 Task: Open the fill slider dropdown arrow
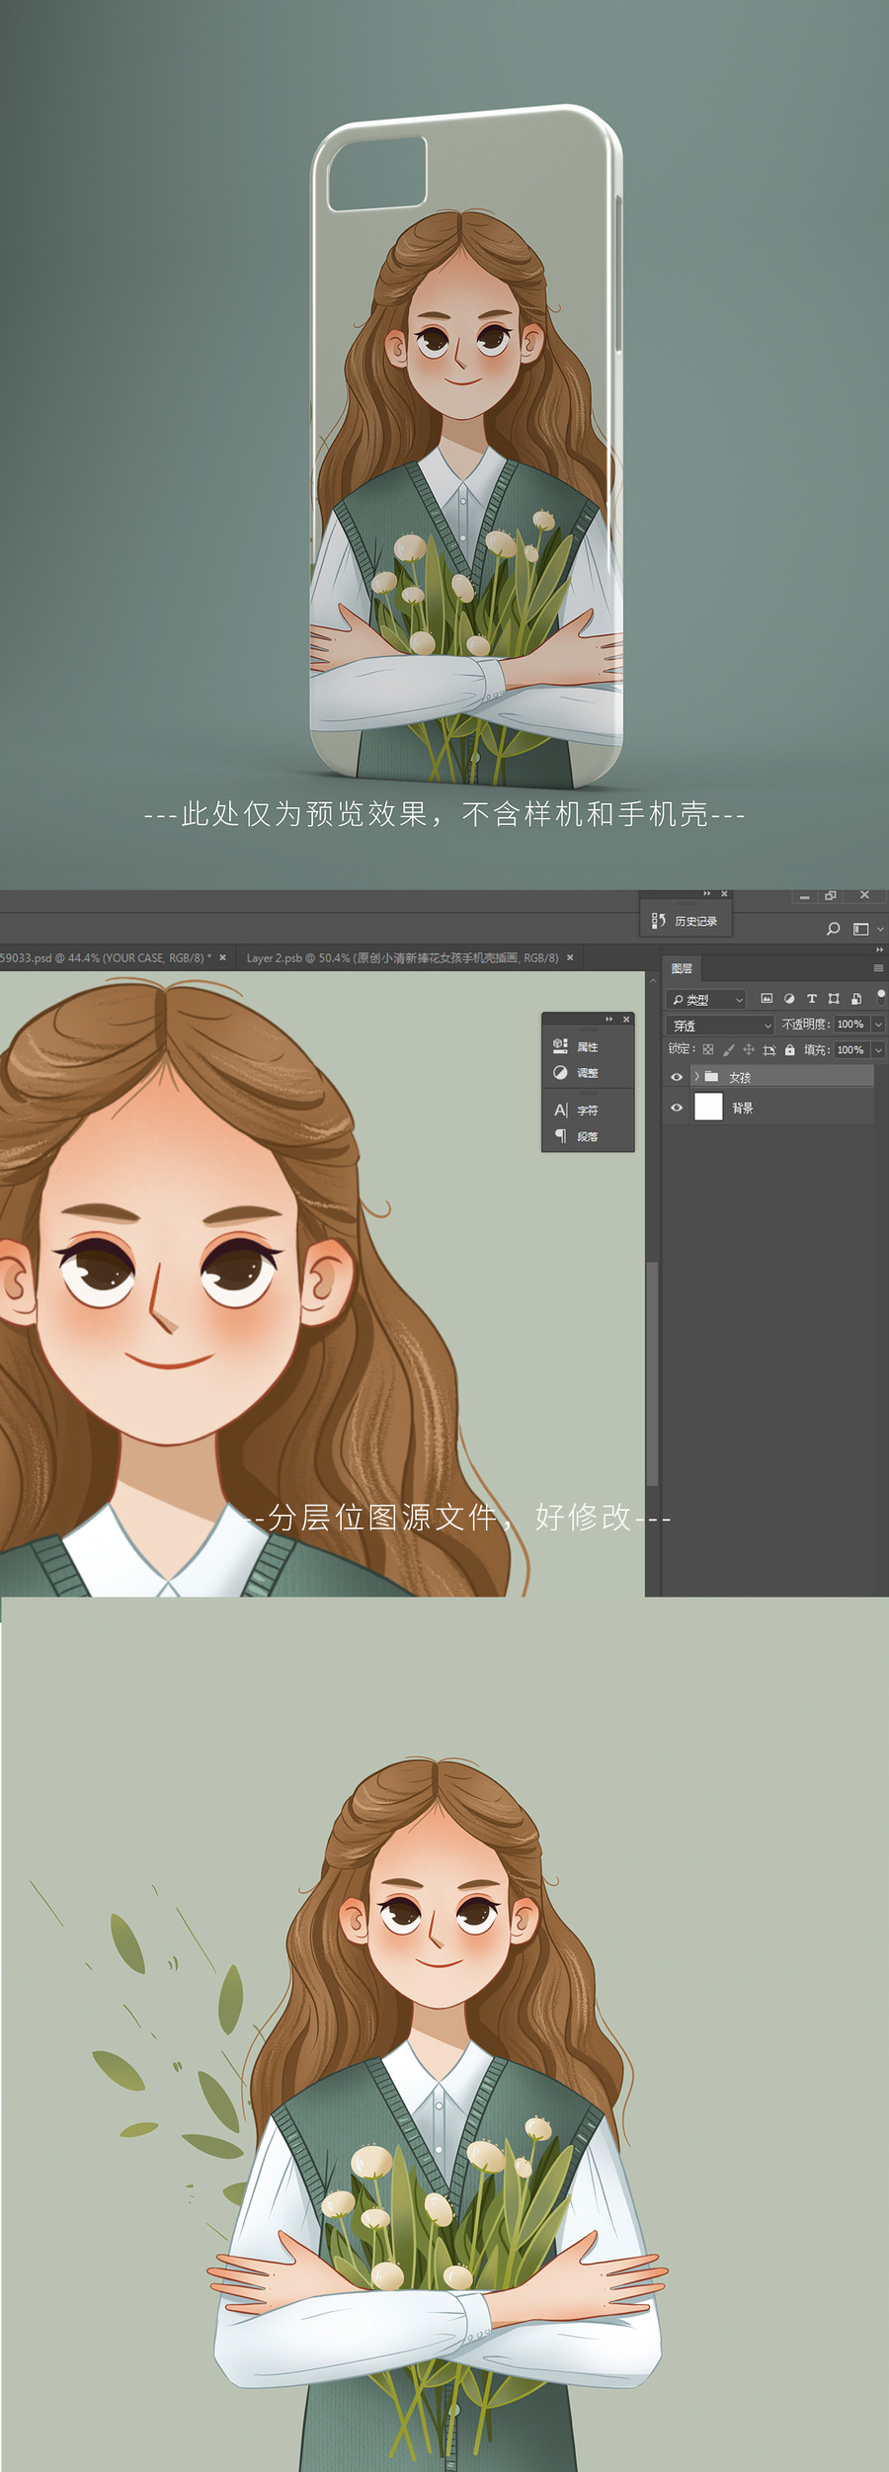[x=878, y=1050]
